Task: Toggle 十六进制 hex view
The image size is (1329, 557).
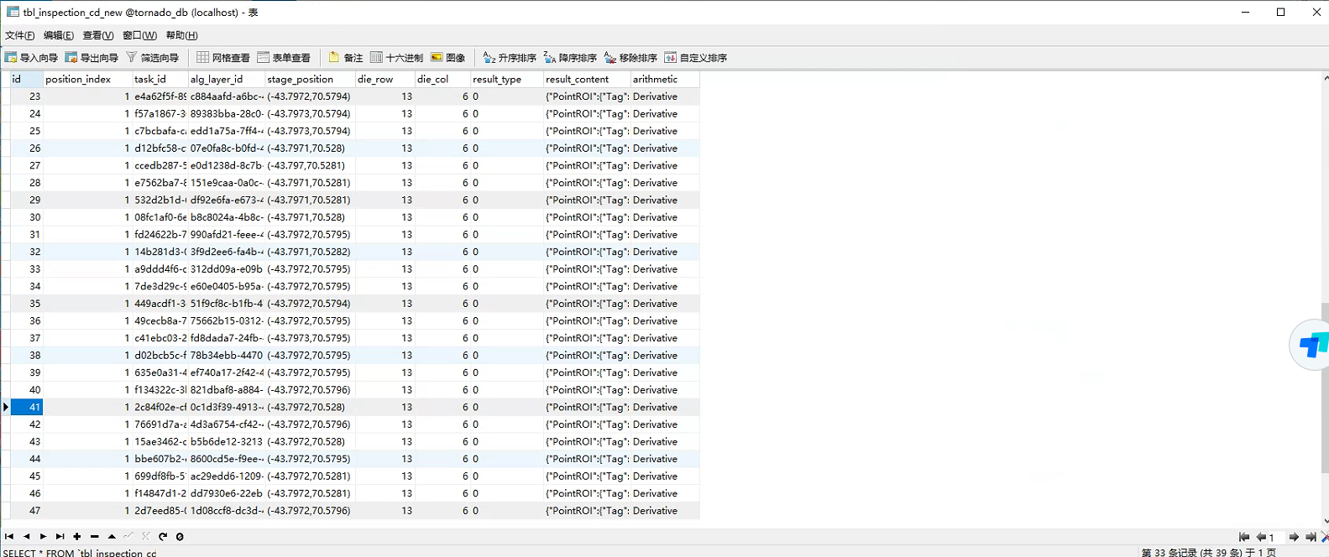Action: click(396, 58)
